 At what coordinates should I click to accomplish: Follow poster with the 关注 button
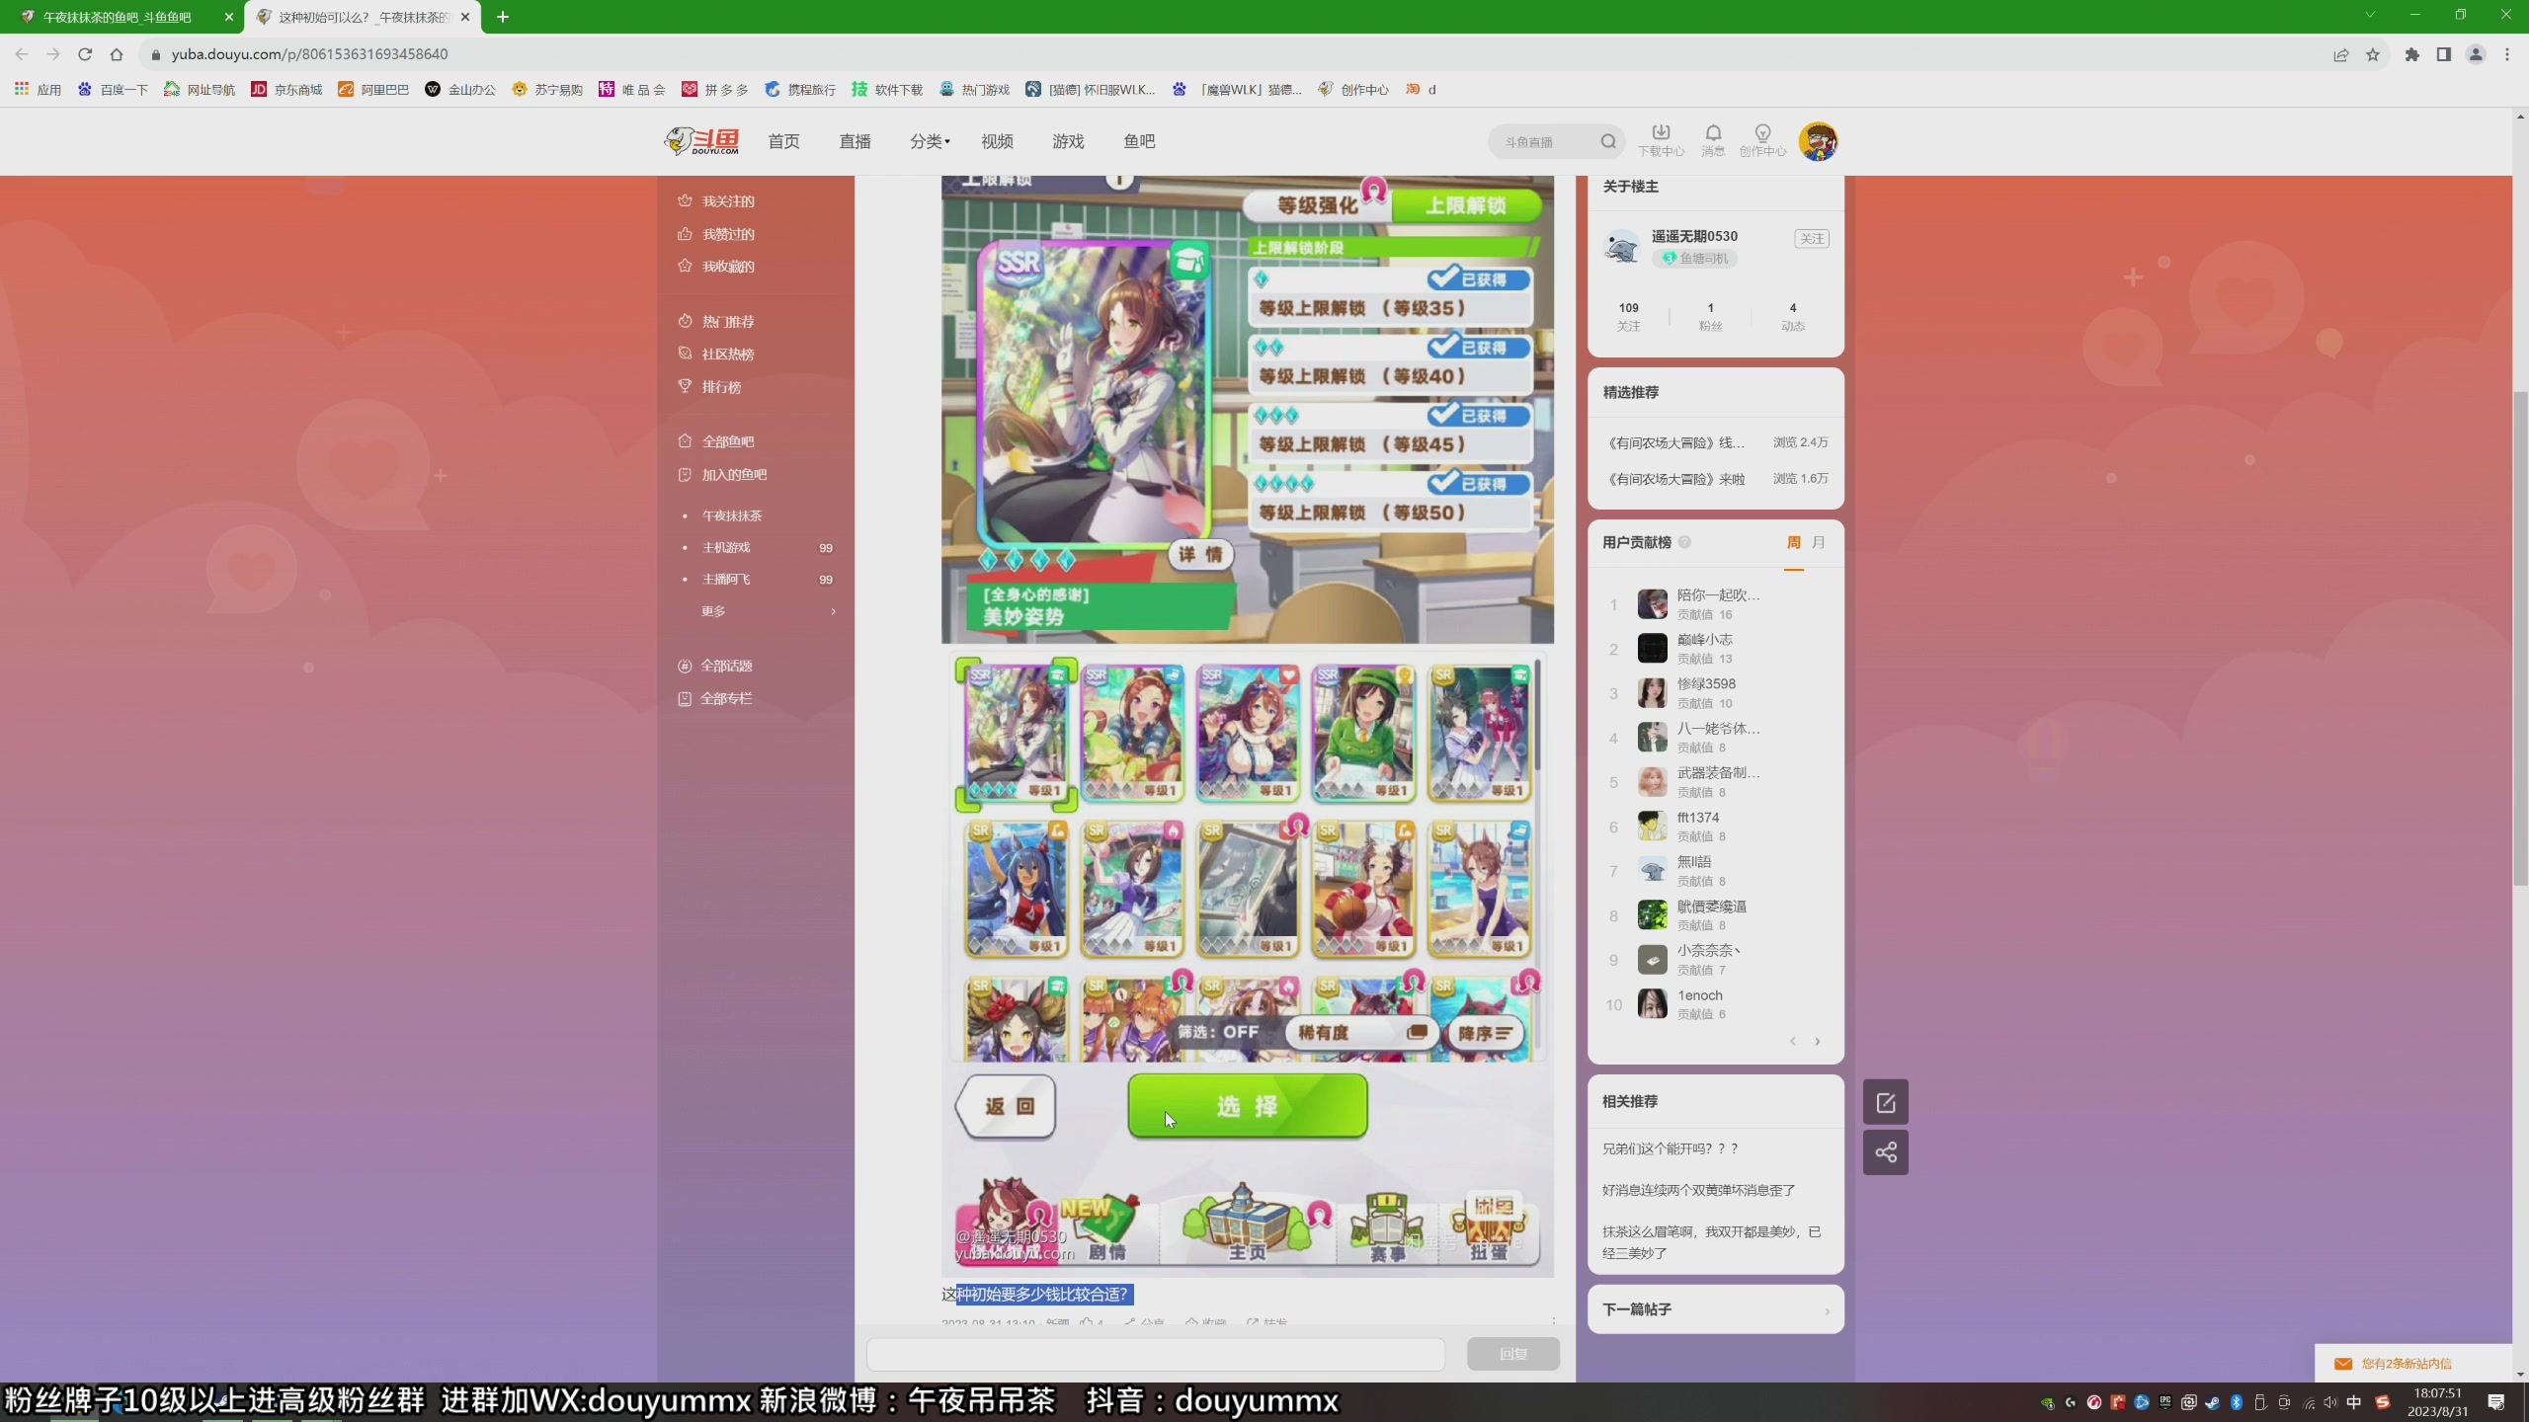(x=1812, y=239)
